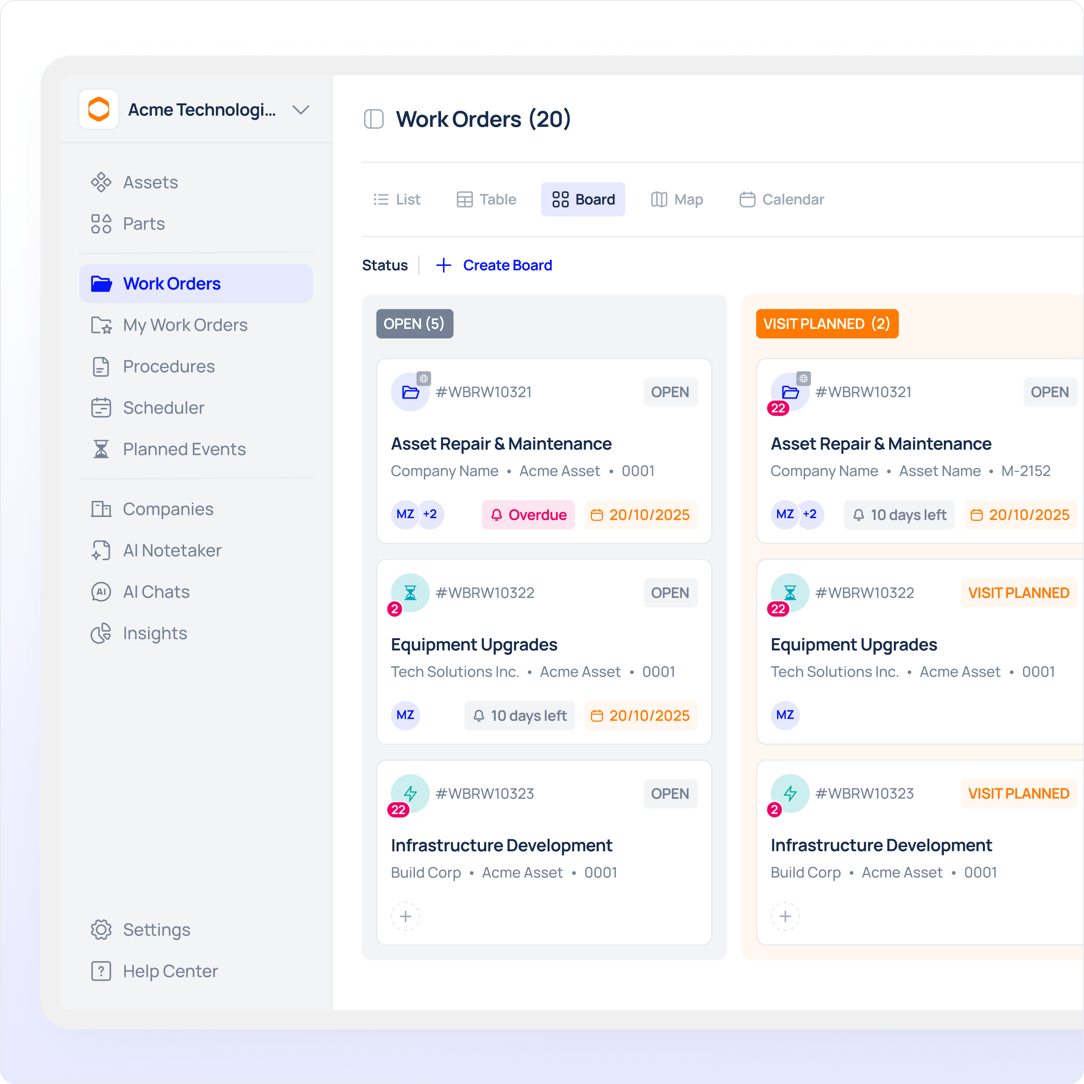This screenshot has width=1084, height=1084.
Task: Open AI Notetaker in the sidebar
Action: [171, 550]
